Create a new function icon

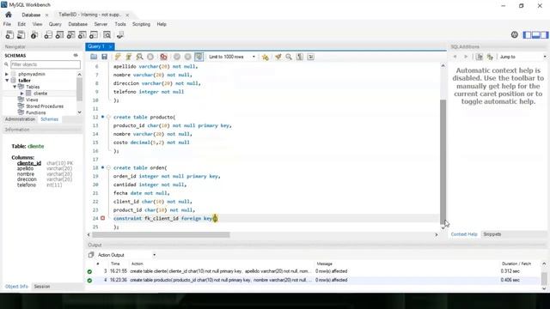coord(94,34)
